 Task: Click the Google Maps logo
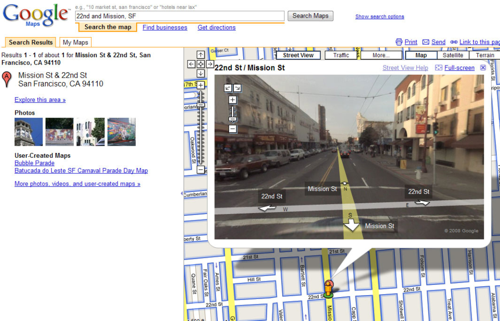coord(36,15)
